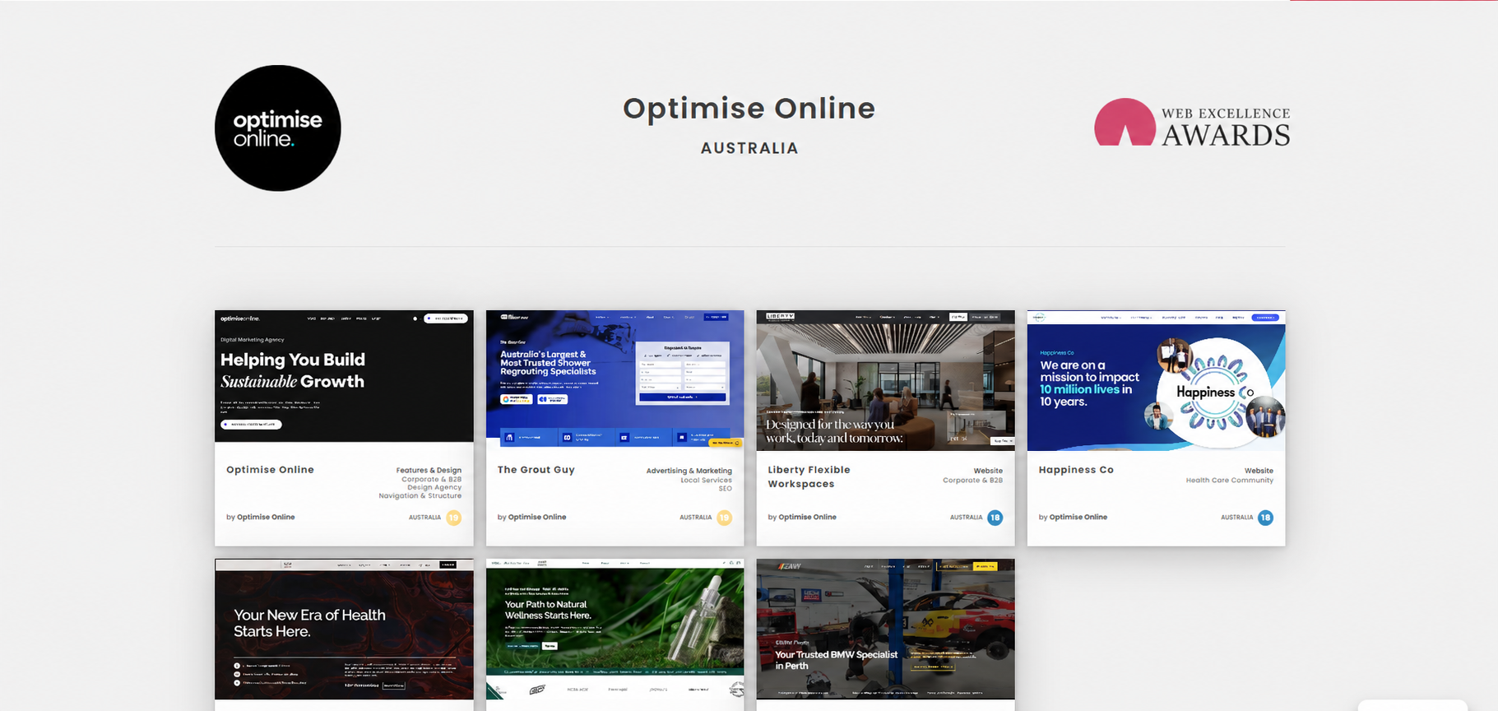1498x711 pixels.
Task: Open the 'Trusted BMW Specialist in Perth' thumbnail
Action: click(x=885, y=630)
